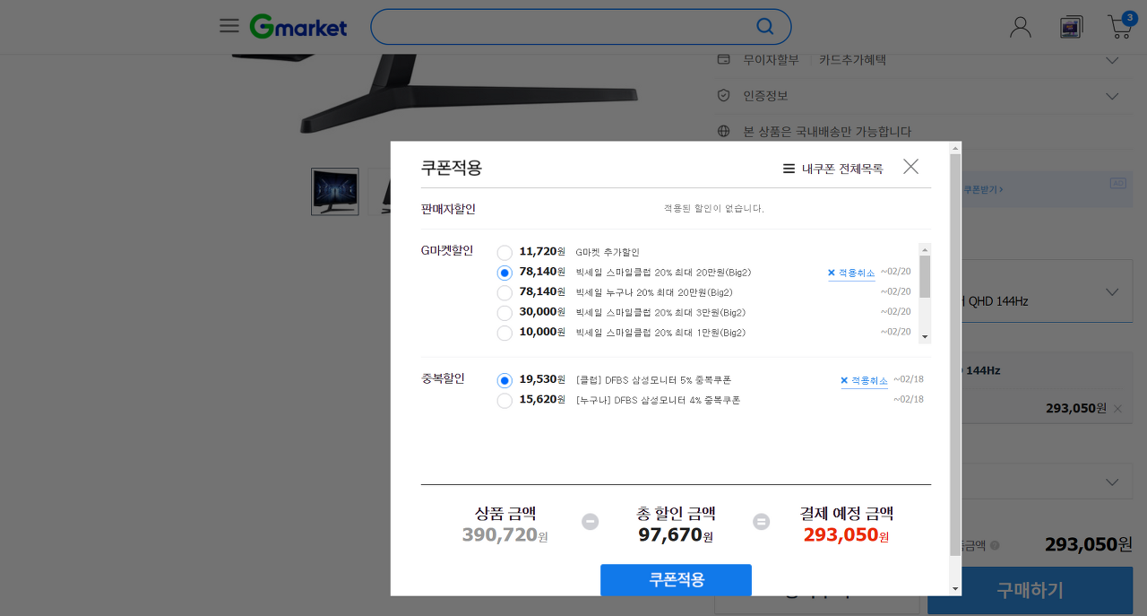The image size is (1147, 616).
Task: Click the 구매하기 purchase button
Action: pyautogui.click(x=1030, y=590)
